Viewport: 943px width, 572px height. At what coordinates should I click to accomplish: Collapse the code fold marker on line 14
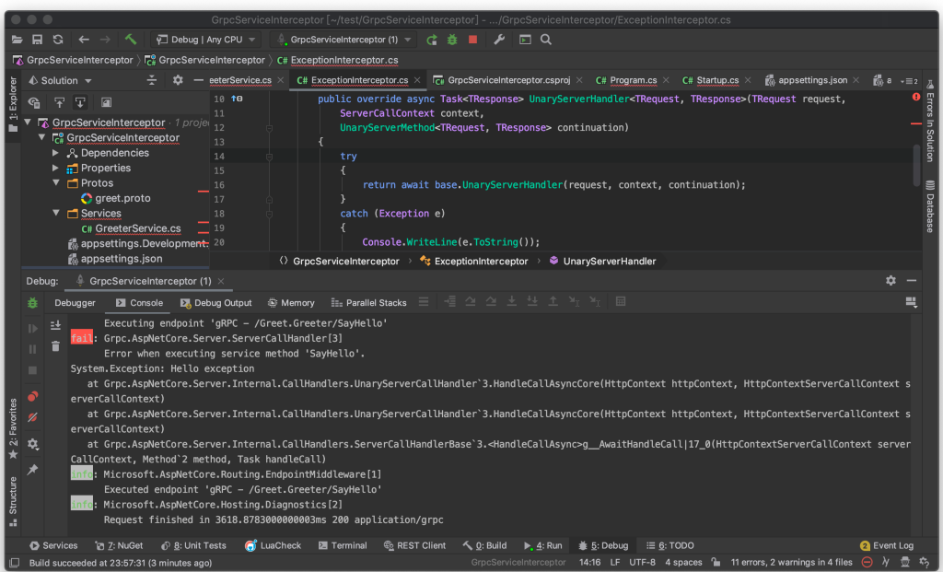tap(270, 157)
